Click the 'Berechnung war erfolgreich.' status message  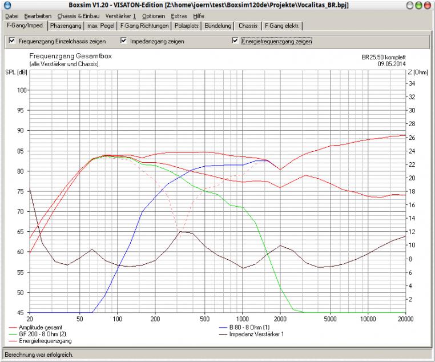39,355
